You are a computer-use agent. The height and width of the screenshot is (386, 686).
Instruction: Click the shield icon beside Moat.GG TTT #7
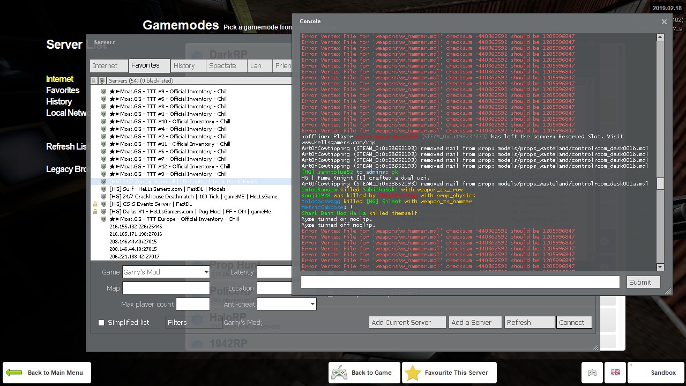[x=103, y=159]
